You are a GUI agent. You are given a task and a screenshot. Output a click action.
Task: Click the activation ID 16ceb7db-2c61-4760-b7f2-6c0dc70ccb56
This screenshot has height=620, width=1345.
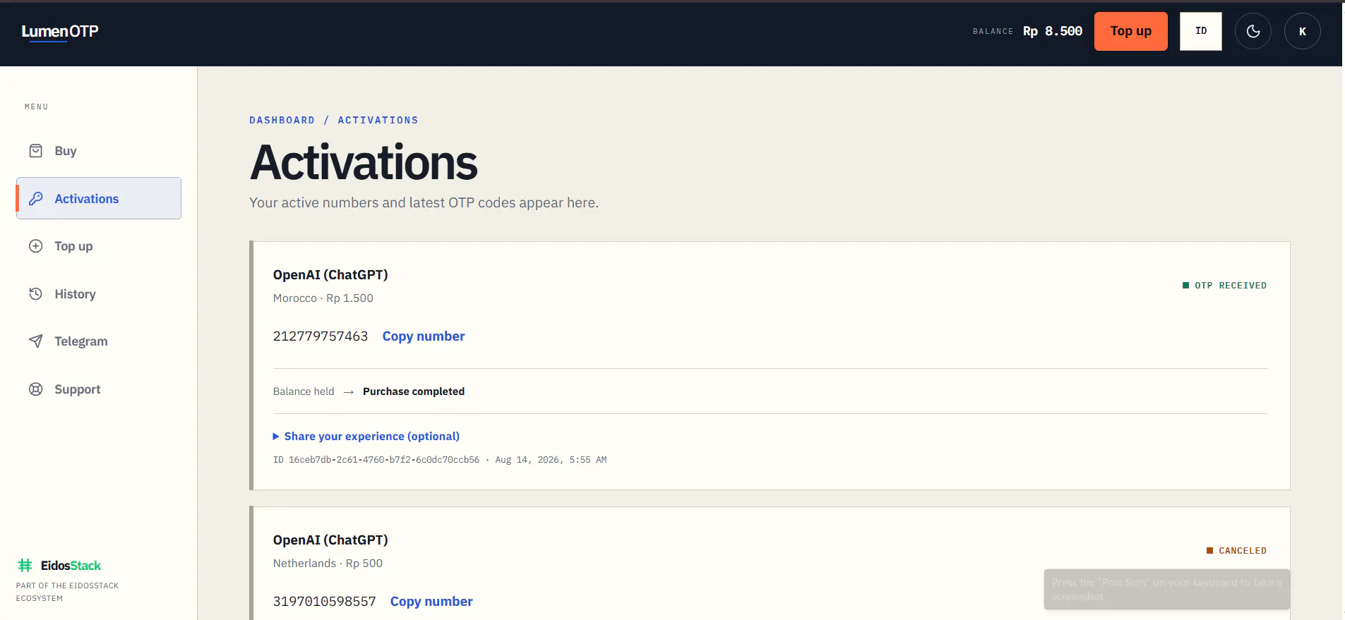pyautogui.click(x=384, y=459)
